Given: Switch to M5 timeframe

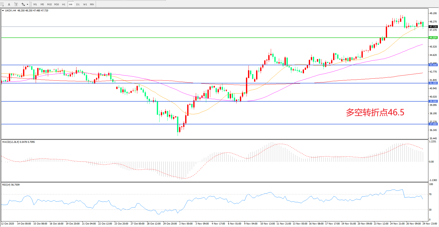Looking at the screenshot, I should coord(42,4).
